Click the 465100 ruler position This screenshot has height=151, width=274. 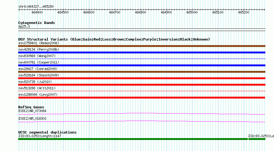click(x=218, y=12)
